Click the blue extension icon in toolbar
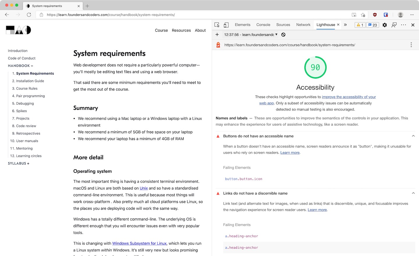Image resolution: width=419 pixels, height=256 pixels. [x=386, y=15]
